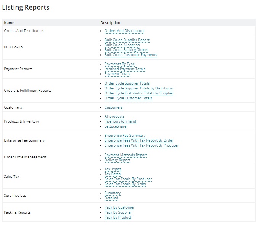Open Pack By Customer report
The image size is (259, 225).
pos(119,207)
